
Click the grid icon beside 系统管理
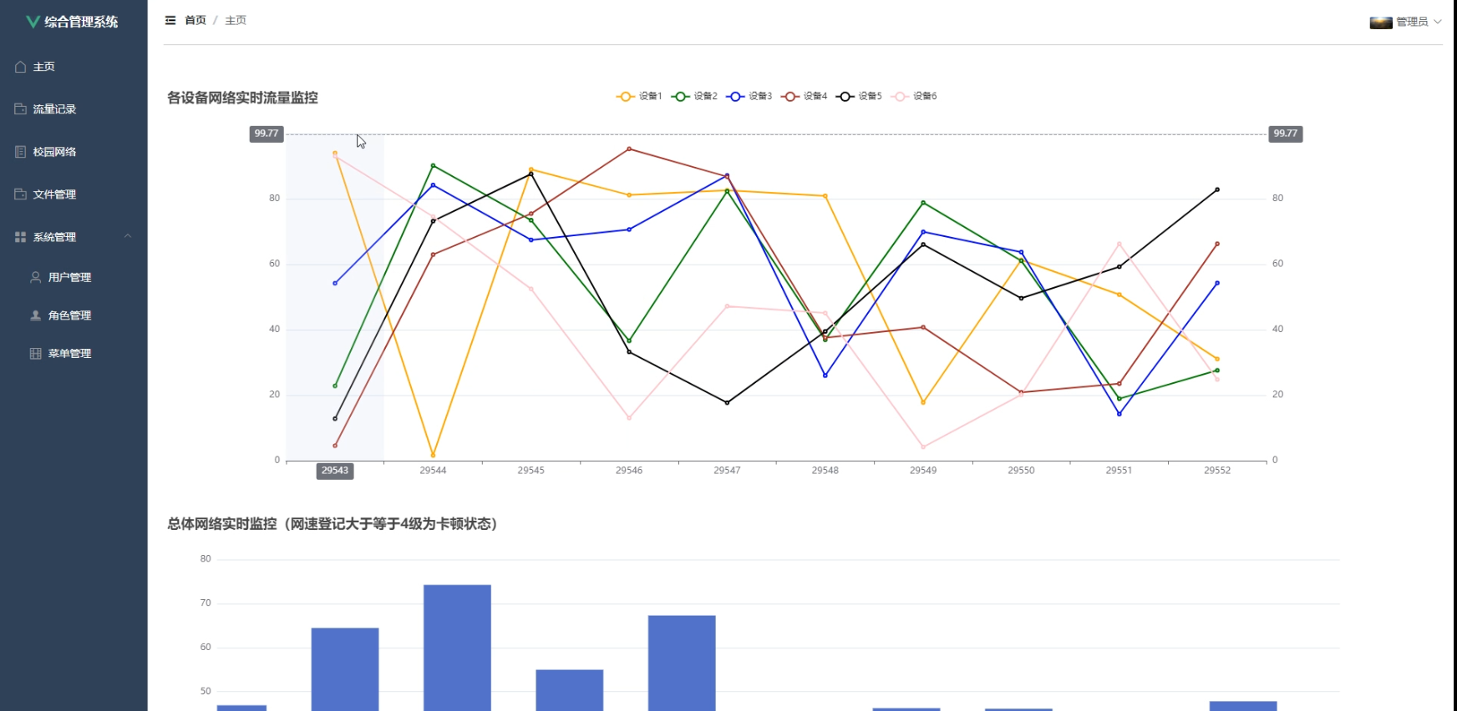[21, 237]
